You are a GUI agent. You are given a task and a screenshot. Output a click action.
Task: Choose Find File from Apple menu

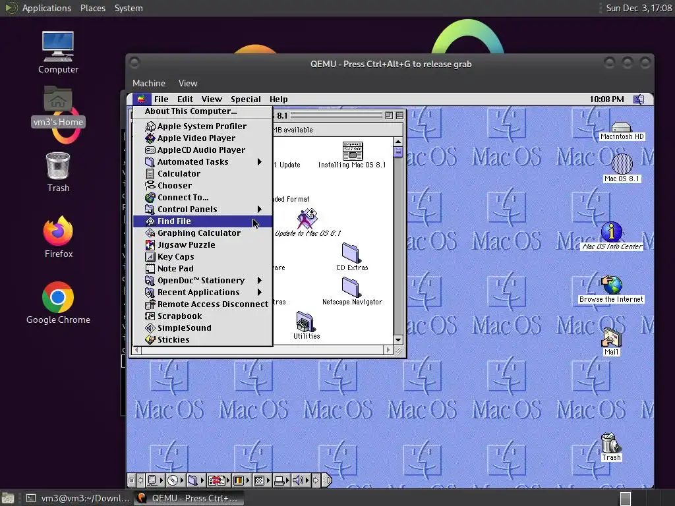tap(202, 221)
